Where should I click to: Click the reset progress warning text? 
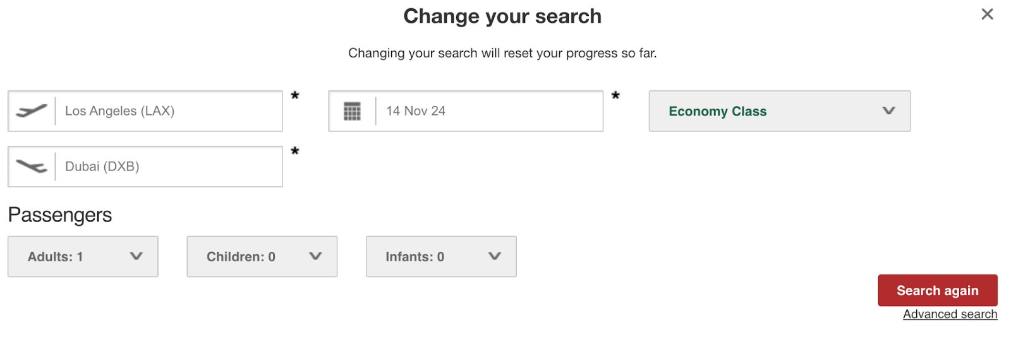(x=502, y=53)
